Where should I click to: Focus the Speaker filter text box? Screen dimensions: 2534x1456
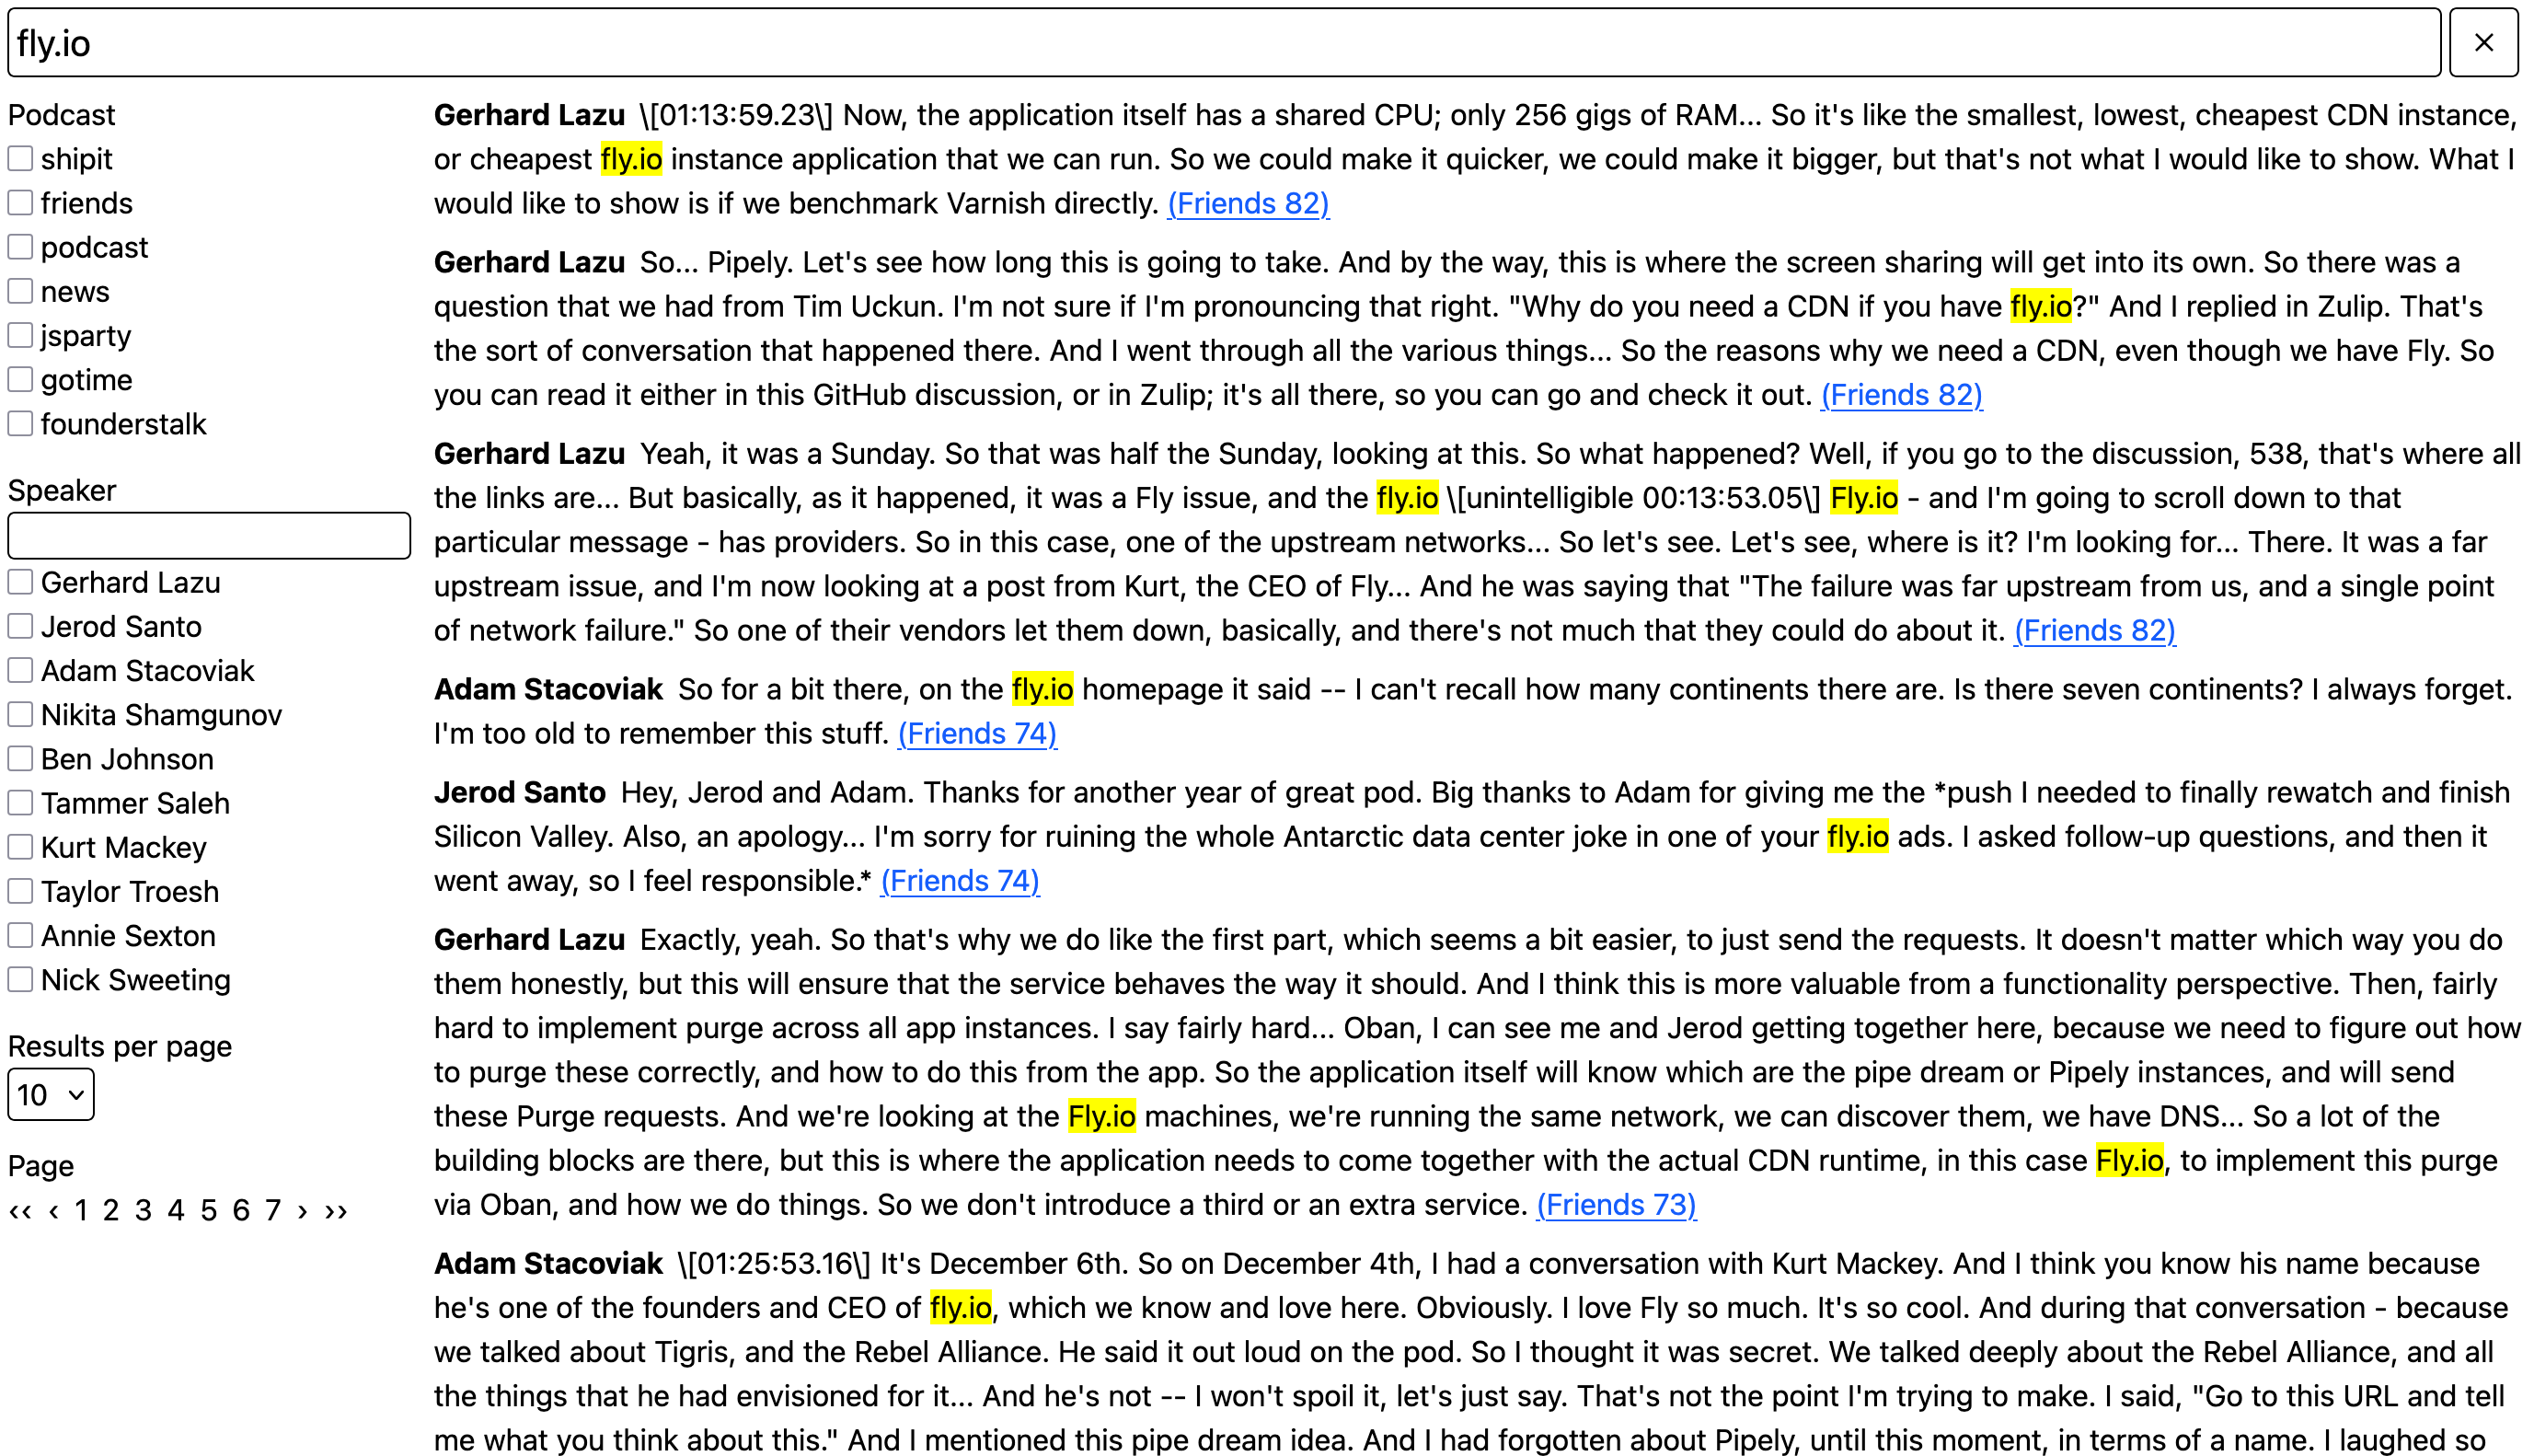coord(209,536)
